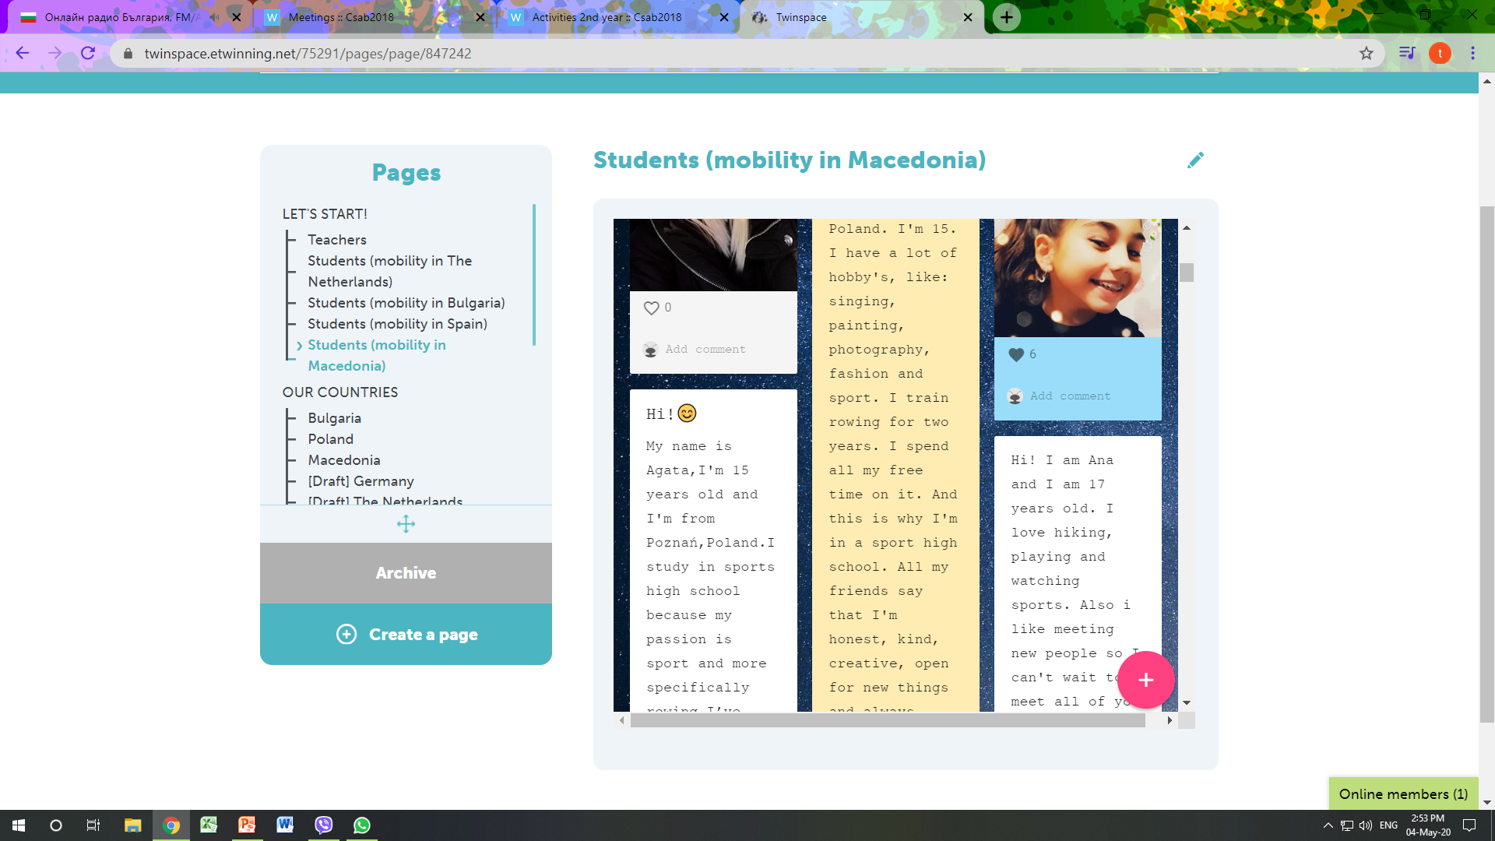The image size is (1495, 841).
Task: Click horizontal scrollbar of the padlet board
Action: [888, 721]
